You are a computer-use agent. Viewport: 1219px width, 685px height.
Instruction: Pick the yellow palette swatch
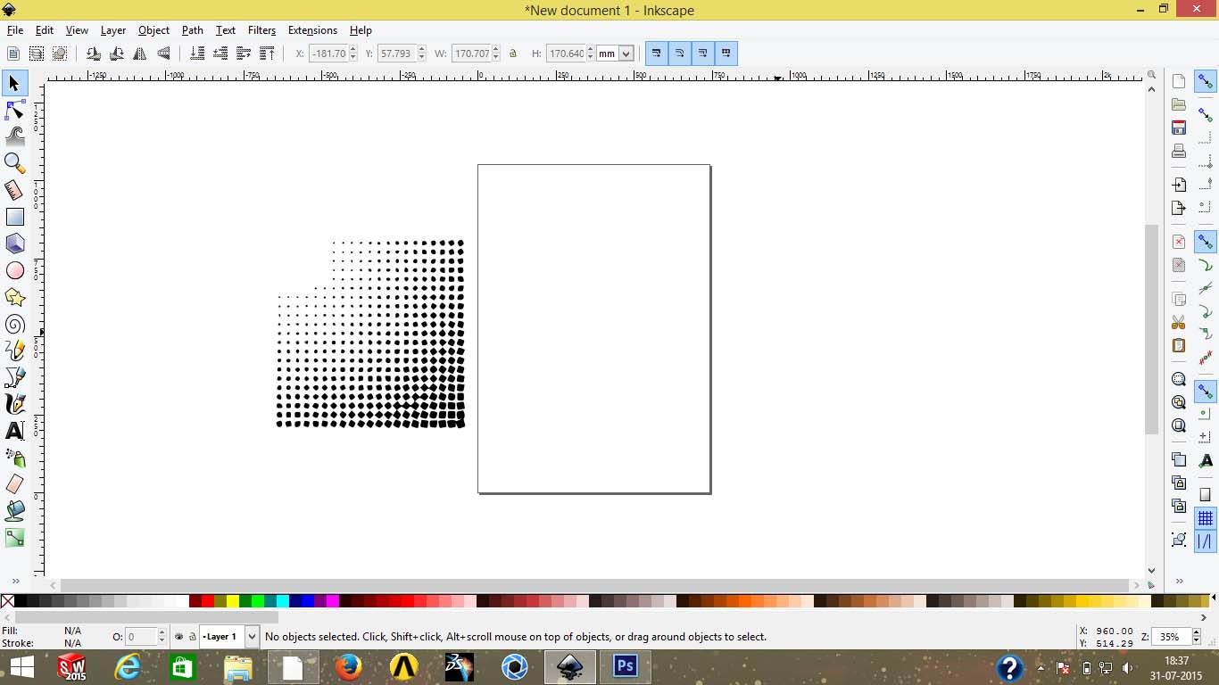coord(233,601)
